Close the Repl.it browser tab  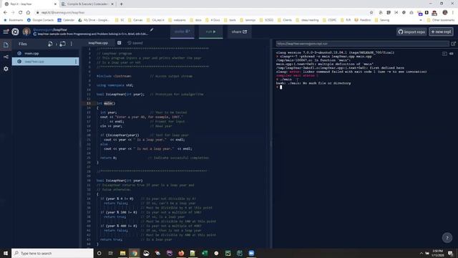[55, 4]
